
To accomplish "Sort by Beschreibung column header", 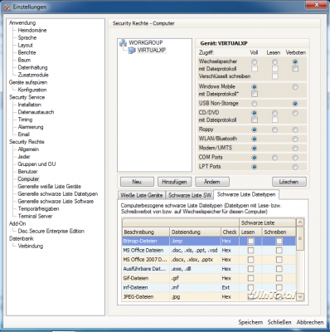I will click(146, 232).
